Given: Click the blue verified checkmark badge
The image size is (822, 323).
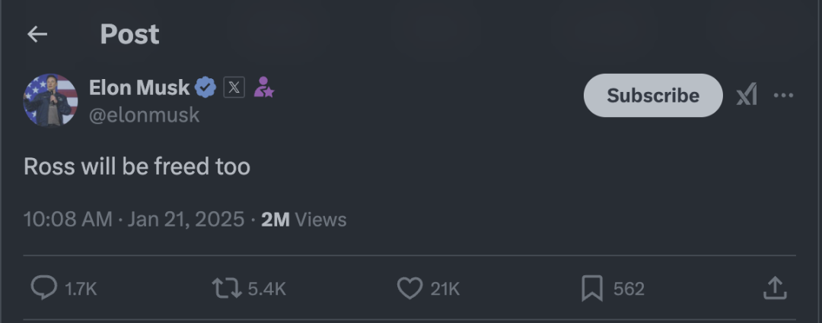Looking at the screenshot, I should (205, 87).
